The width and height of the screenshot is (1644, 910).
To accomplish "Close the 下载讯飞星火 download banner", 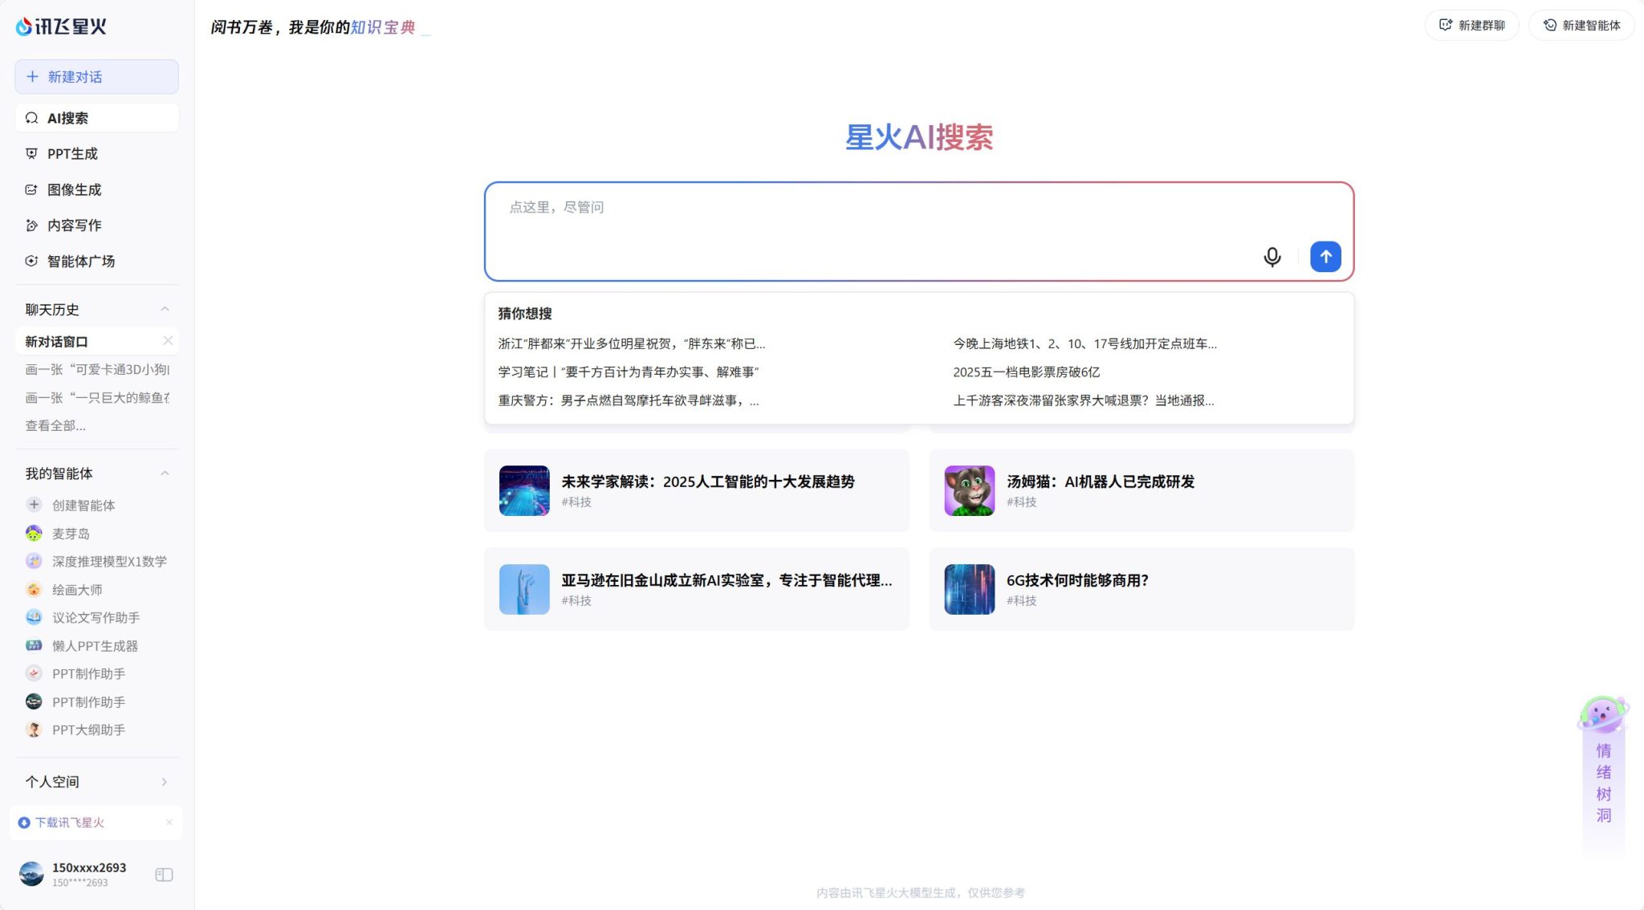I will 169,823.
